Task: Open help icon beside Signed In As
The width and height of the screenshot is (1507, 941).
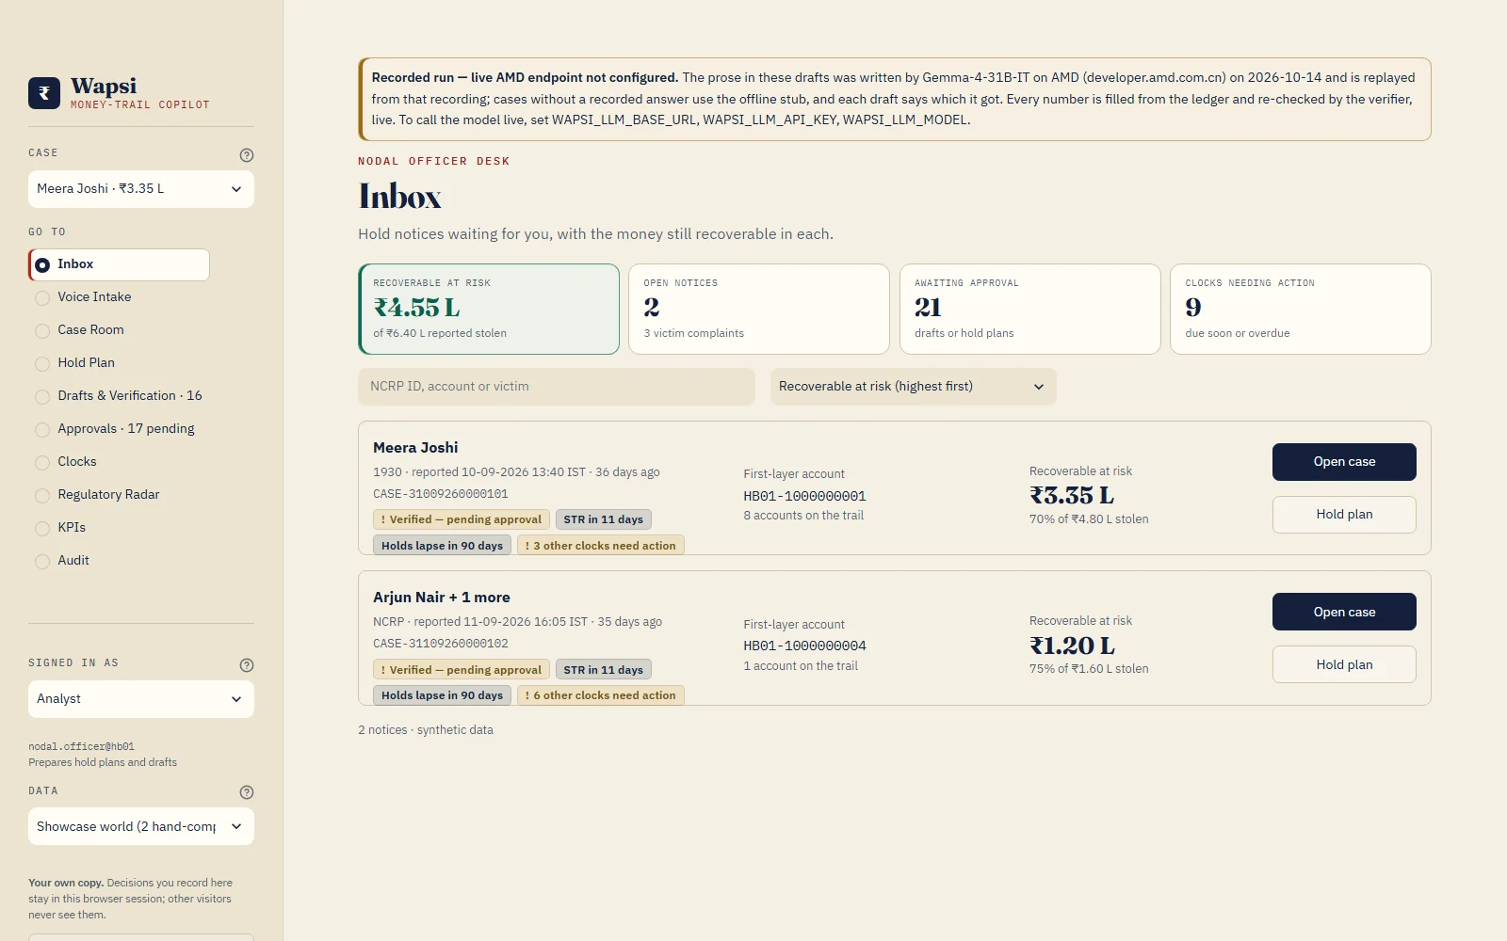Action: 247,665
